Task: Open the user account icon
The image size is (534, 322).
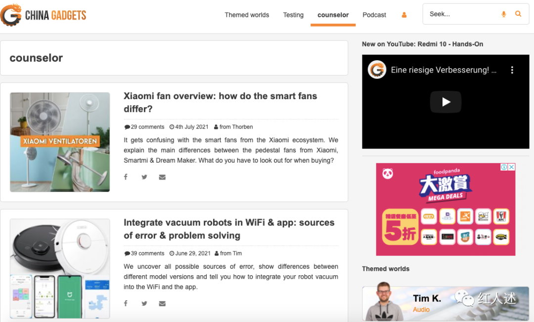Action: [x=404, y=15]
